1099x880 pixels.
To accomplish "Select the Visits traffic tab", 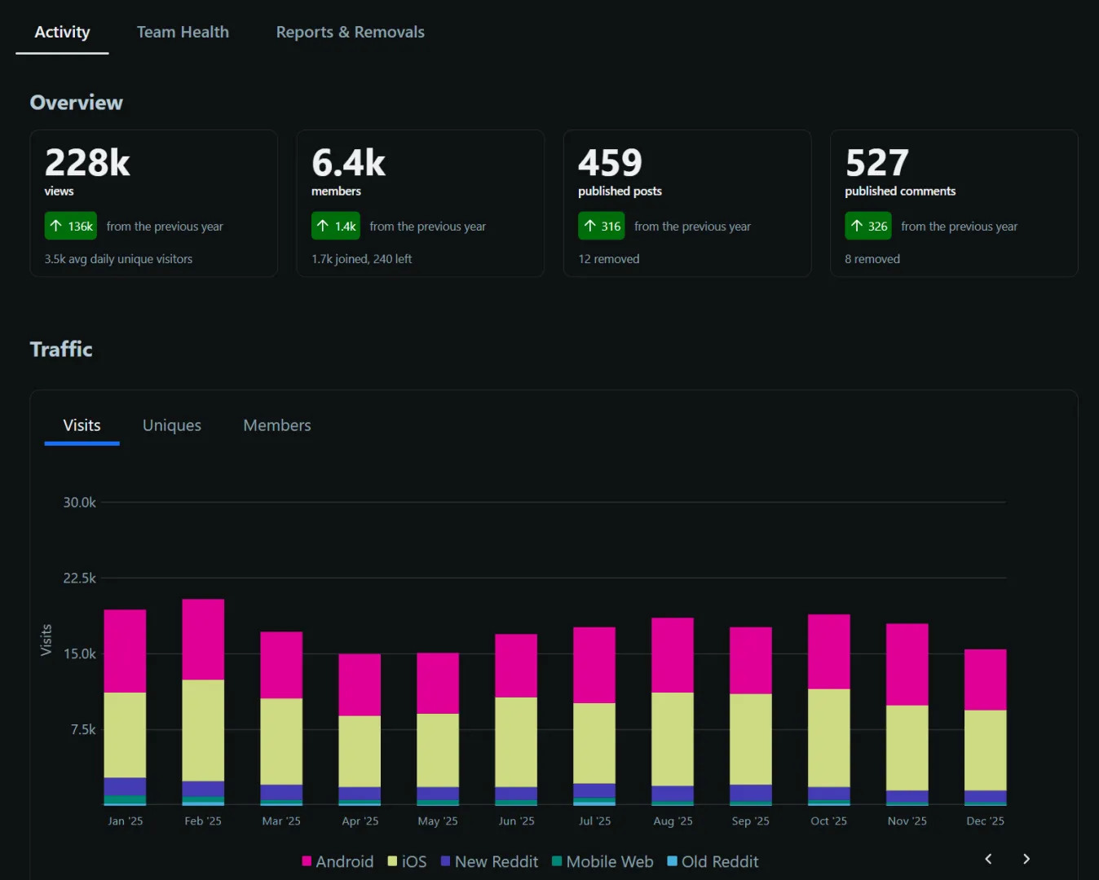I will point(82,425).
